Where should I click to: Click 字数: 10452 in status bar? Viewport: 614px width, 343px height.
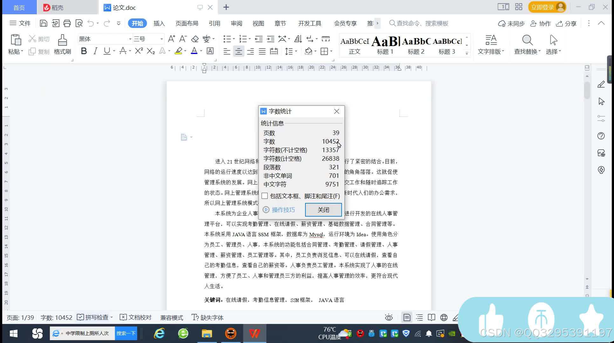coord(56,317)
